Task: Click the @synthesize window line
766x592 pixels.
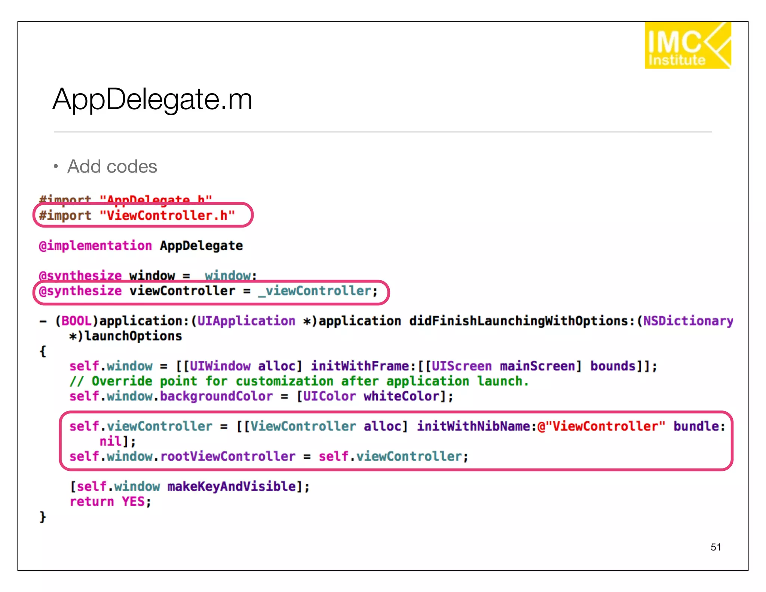Action: [x=148, y=275]
